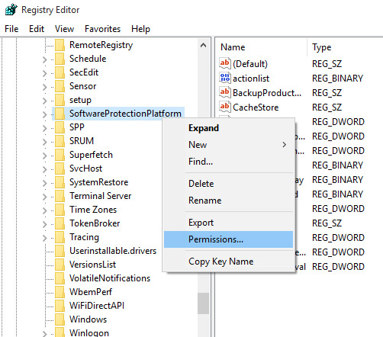Screen dimensions: 383x337
Task: Click the tree scrollbar up arrow
Action: pyautogui.click(x=203, y=46)
